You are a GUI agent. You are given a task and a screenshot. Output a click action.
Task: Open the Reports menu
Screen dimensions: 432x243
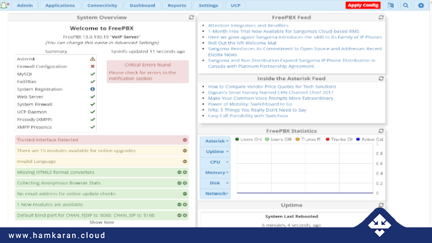coord(177,5)
